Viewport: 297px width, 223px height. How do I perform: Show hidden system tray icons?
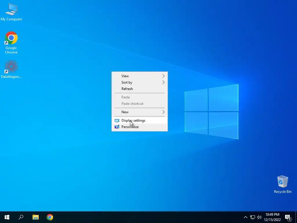pyautogui.click(x=245, y=217)
